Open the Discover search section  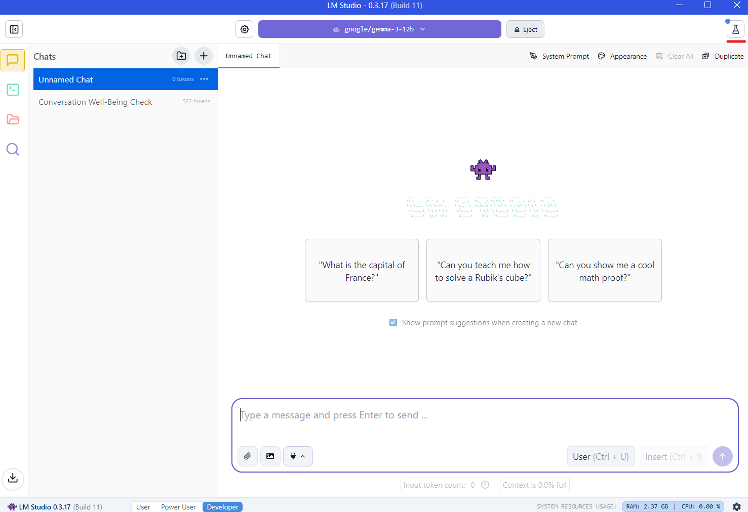pos(13,149)
